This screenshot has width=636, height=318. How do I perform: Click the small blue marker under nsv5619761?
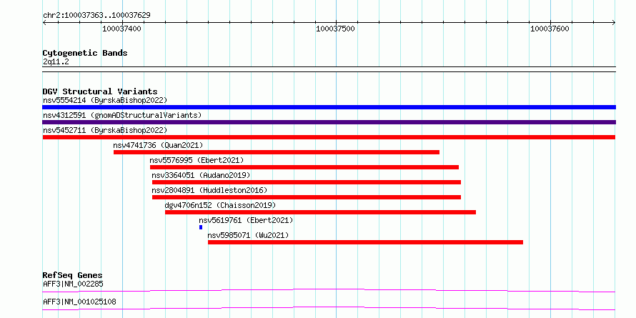click(200, 227)
